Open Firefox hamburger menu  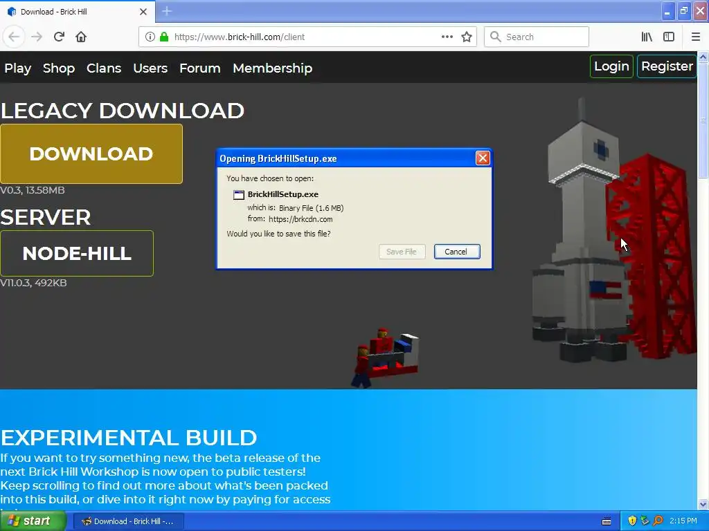[x=696, y=37]
